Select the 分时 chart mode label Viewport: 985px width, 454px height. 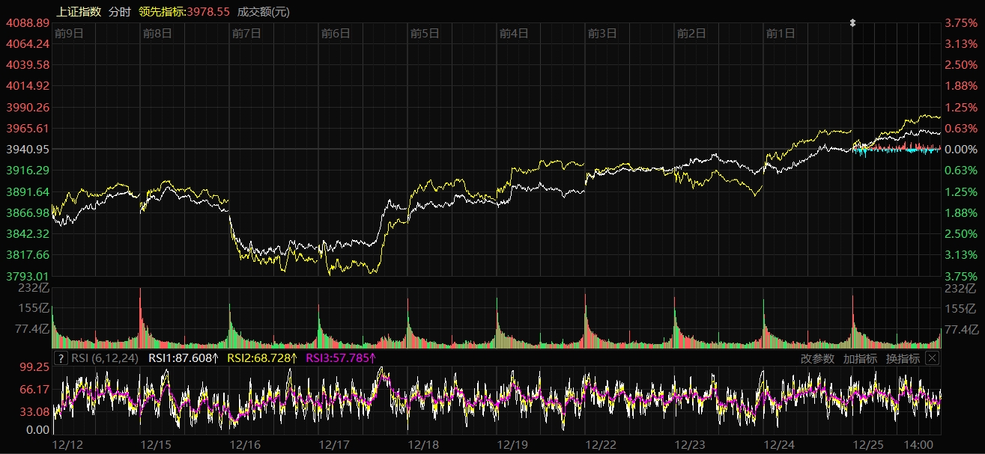[119, 11]
